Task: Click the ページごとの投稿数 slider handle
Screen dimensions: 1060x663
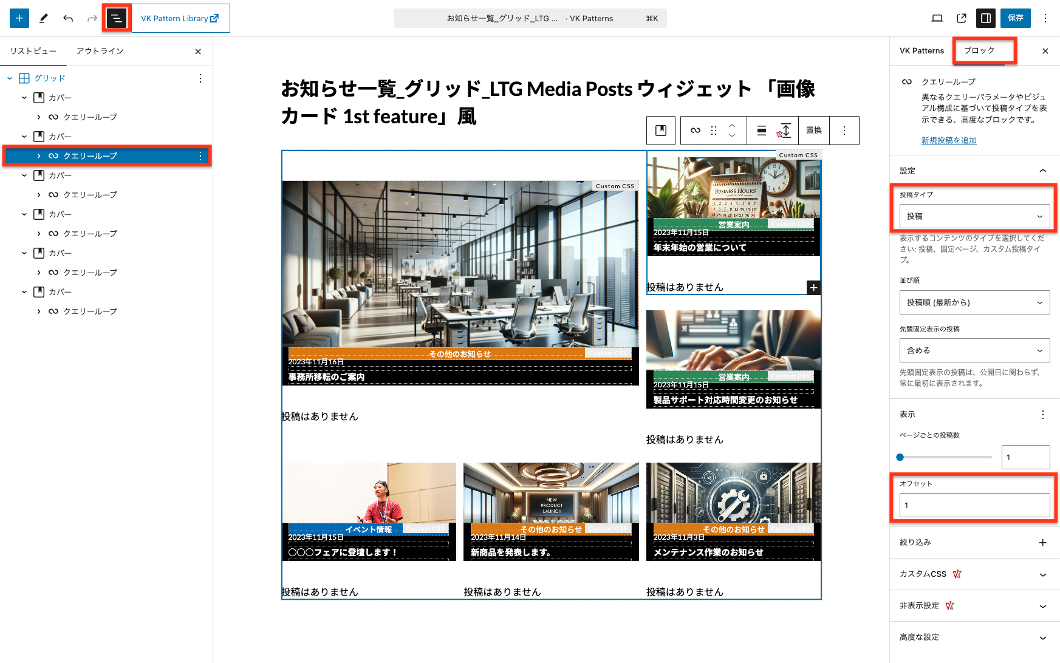Action: click(900, 457)
